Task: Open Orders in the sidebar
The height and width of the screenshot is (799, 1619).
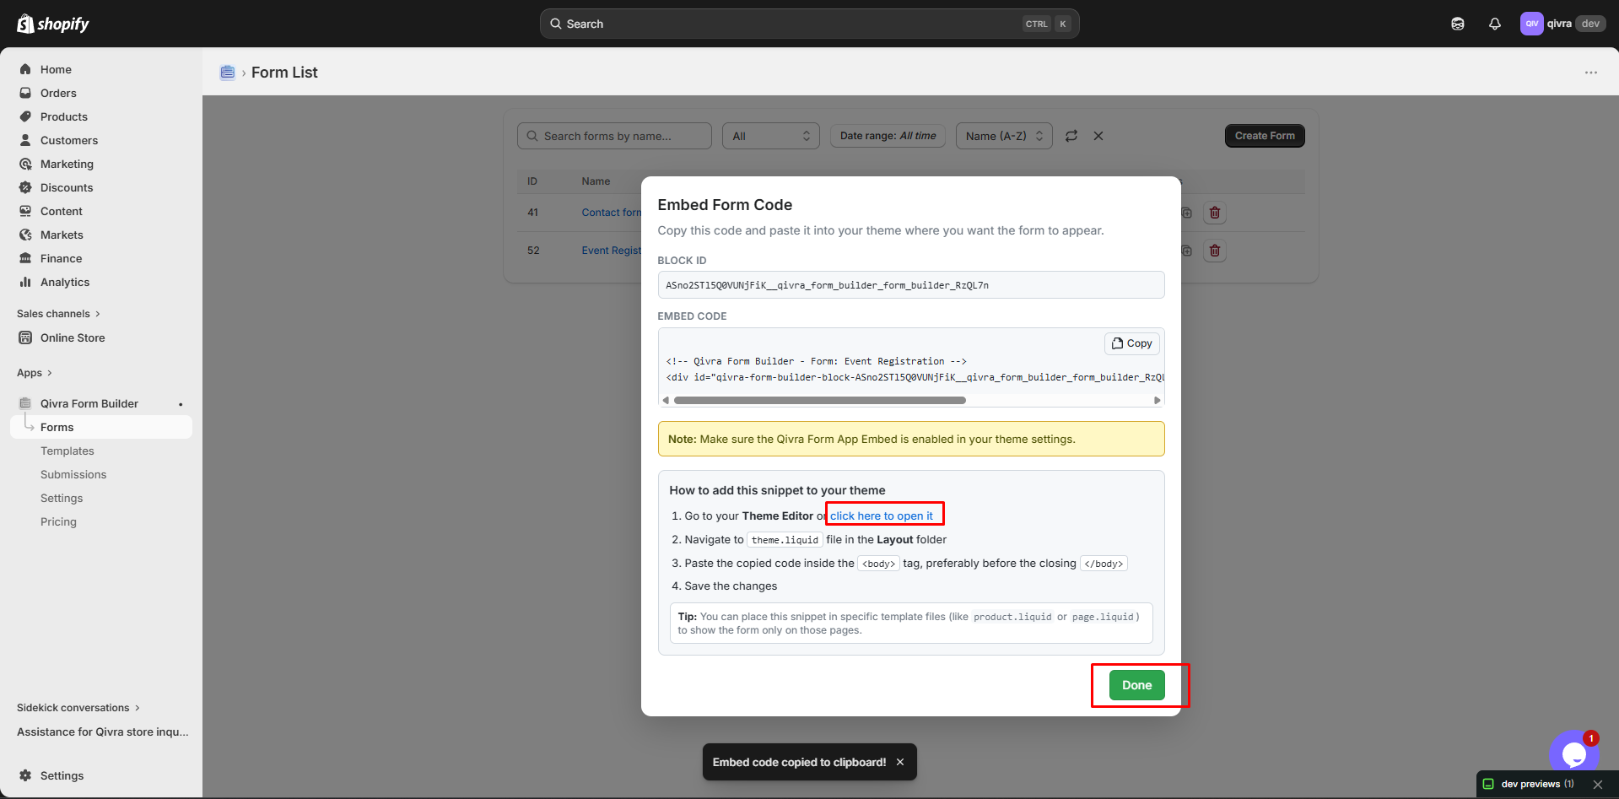Action: click(58, 93)
